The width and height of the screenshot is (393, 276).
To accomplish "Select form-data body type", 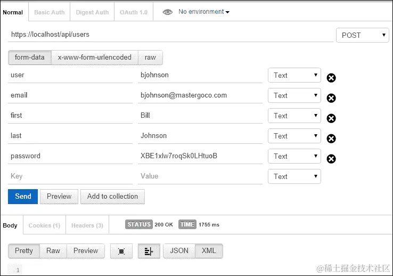I will coord(30,58).
